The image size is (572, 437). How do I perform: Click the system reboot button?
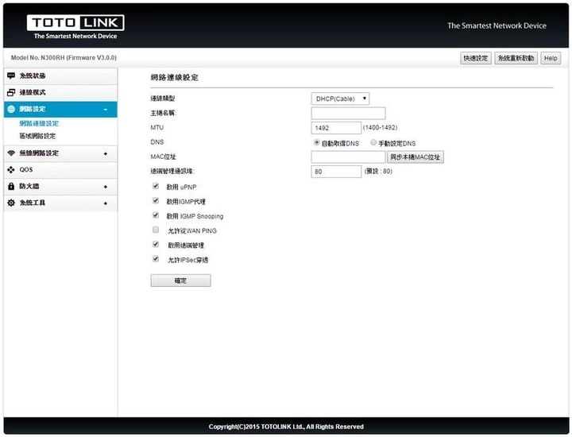point(516,58)
